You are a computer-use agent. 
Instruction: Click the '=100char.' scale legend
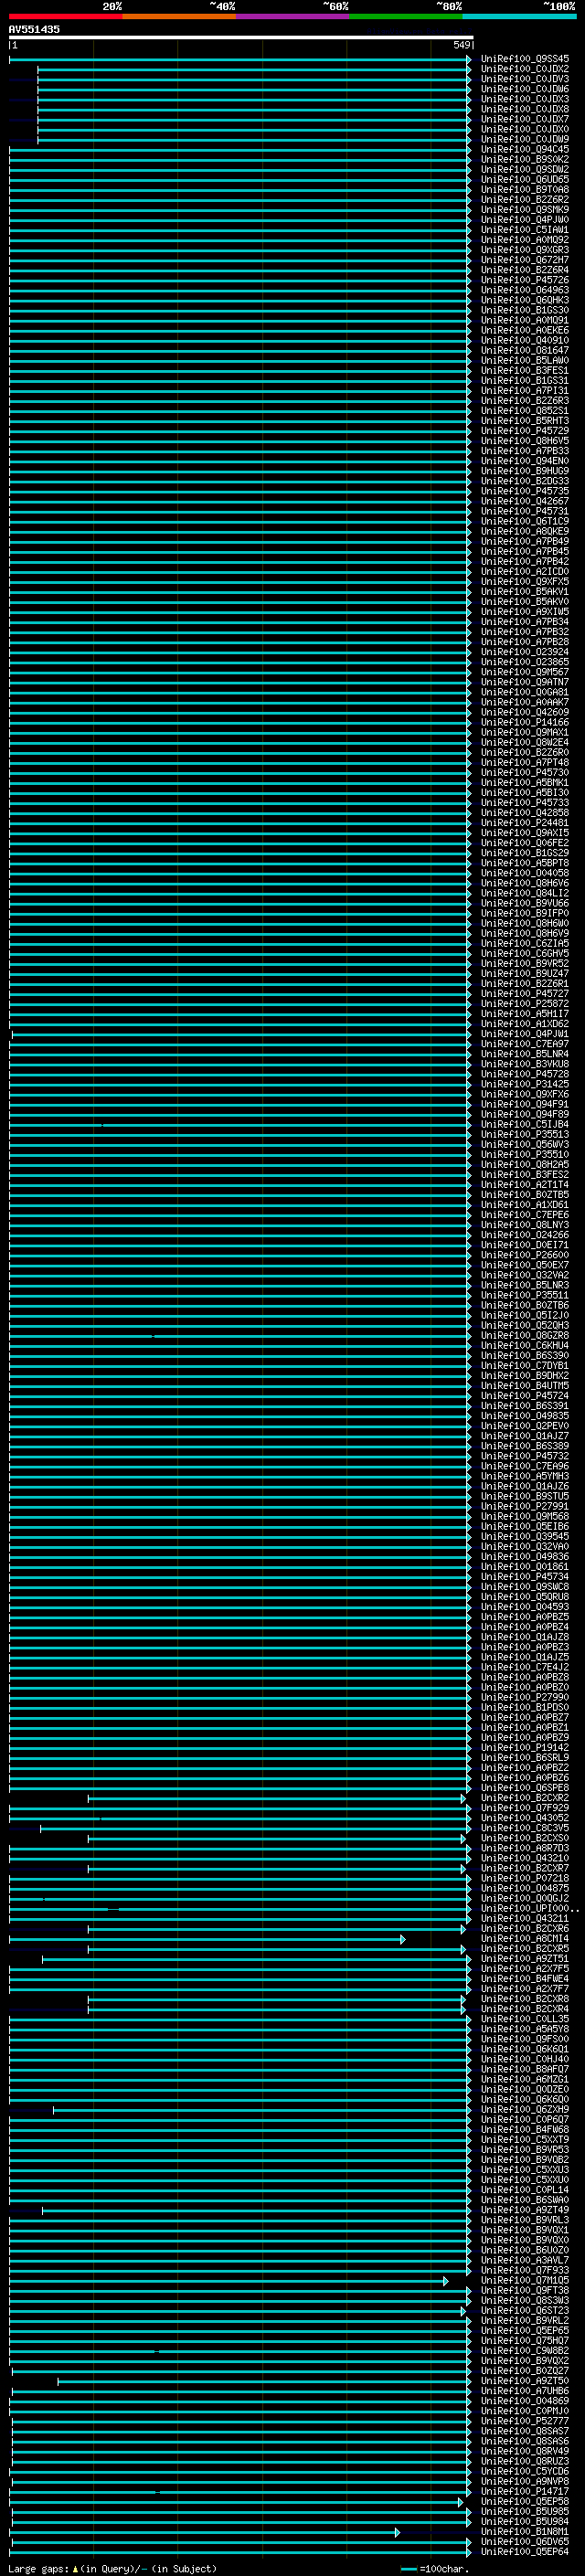[x=435, y=2569]
